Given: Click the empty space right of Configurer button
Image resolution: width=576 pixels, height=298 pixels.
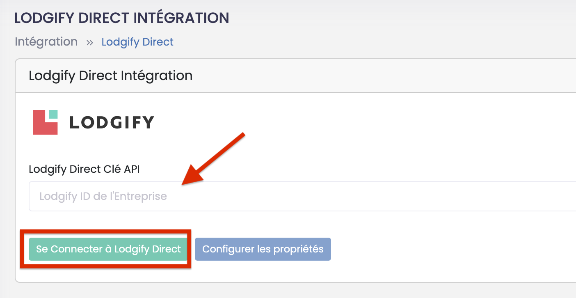Looking at the screenshot, I should tap(451, 249).
